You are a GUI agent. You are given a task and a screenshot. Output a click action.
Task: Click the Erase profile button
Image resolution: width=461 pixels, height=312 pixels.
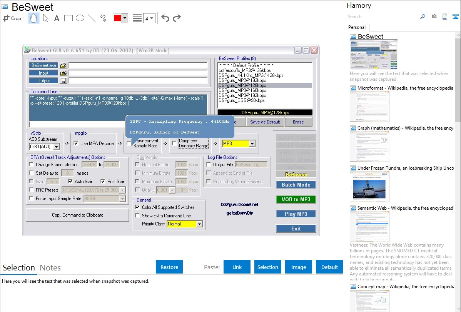click(x=298, y=122)
